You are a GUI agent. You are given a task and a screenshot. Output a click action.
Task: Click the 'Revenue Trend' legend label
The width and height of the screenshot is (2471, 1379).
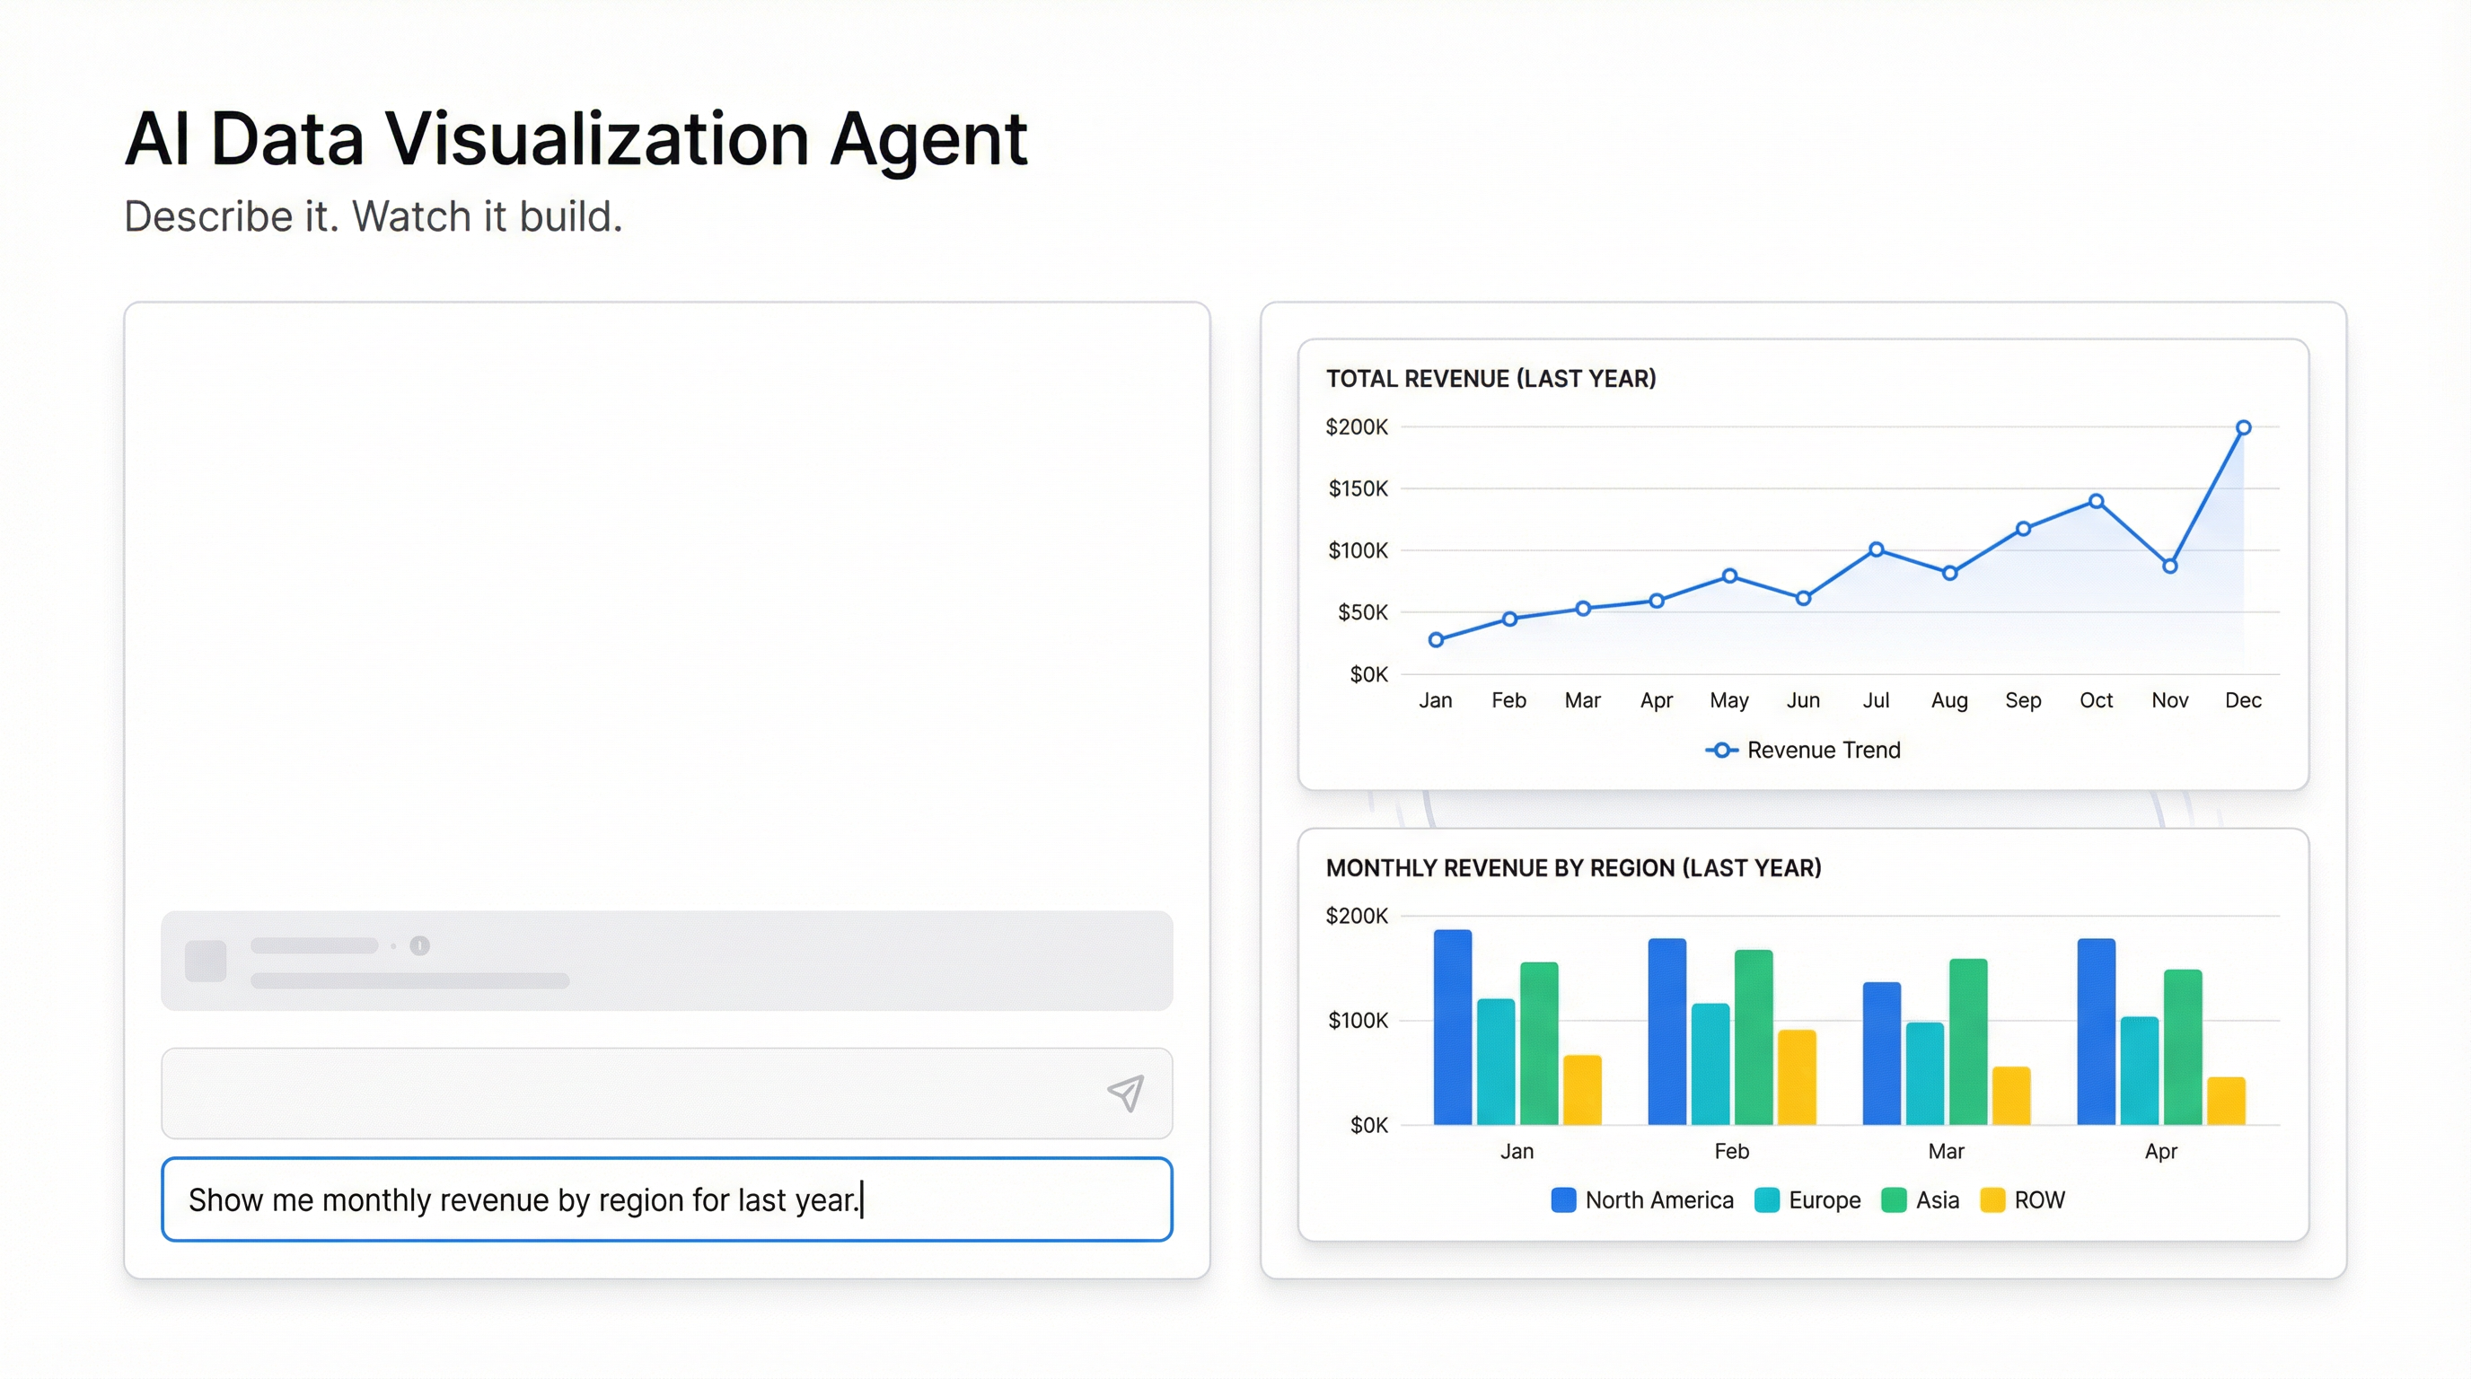pos(1824,750)
